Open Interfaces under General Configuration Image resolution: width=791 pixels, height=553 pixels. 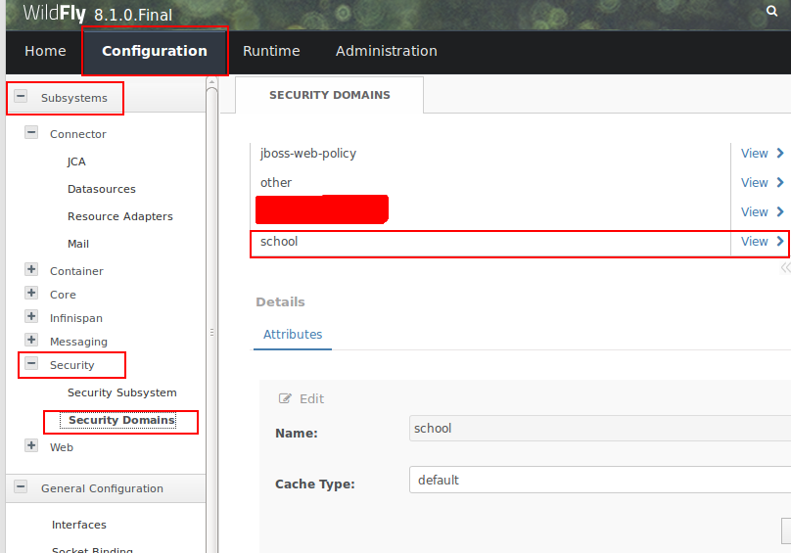click(x=79, y=525)
